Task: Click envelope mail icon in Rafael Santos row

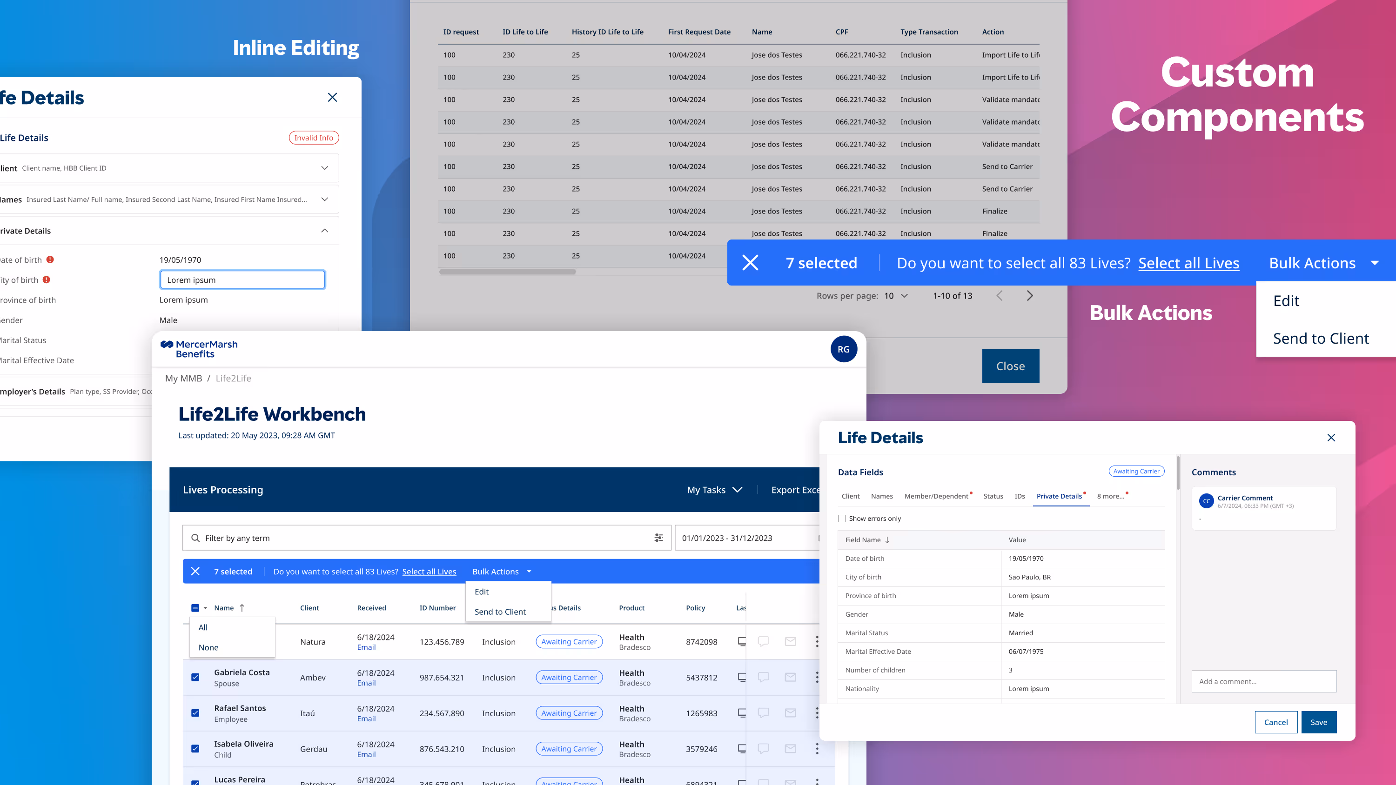Action: coord(790,713)
